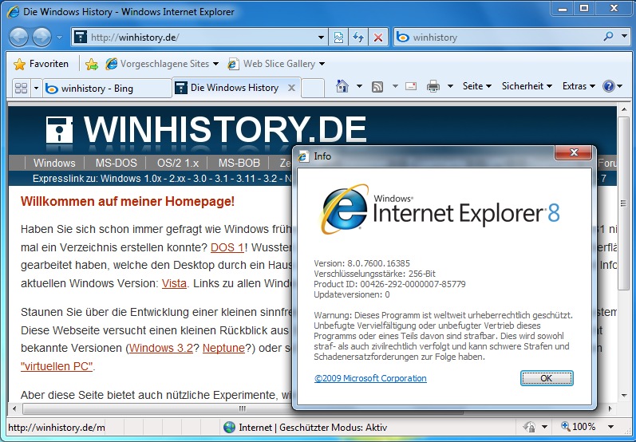This screenshot has width=636, height=442.
Task: Refresh the page with the Refresh icon
Action: pos(358,37)
